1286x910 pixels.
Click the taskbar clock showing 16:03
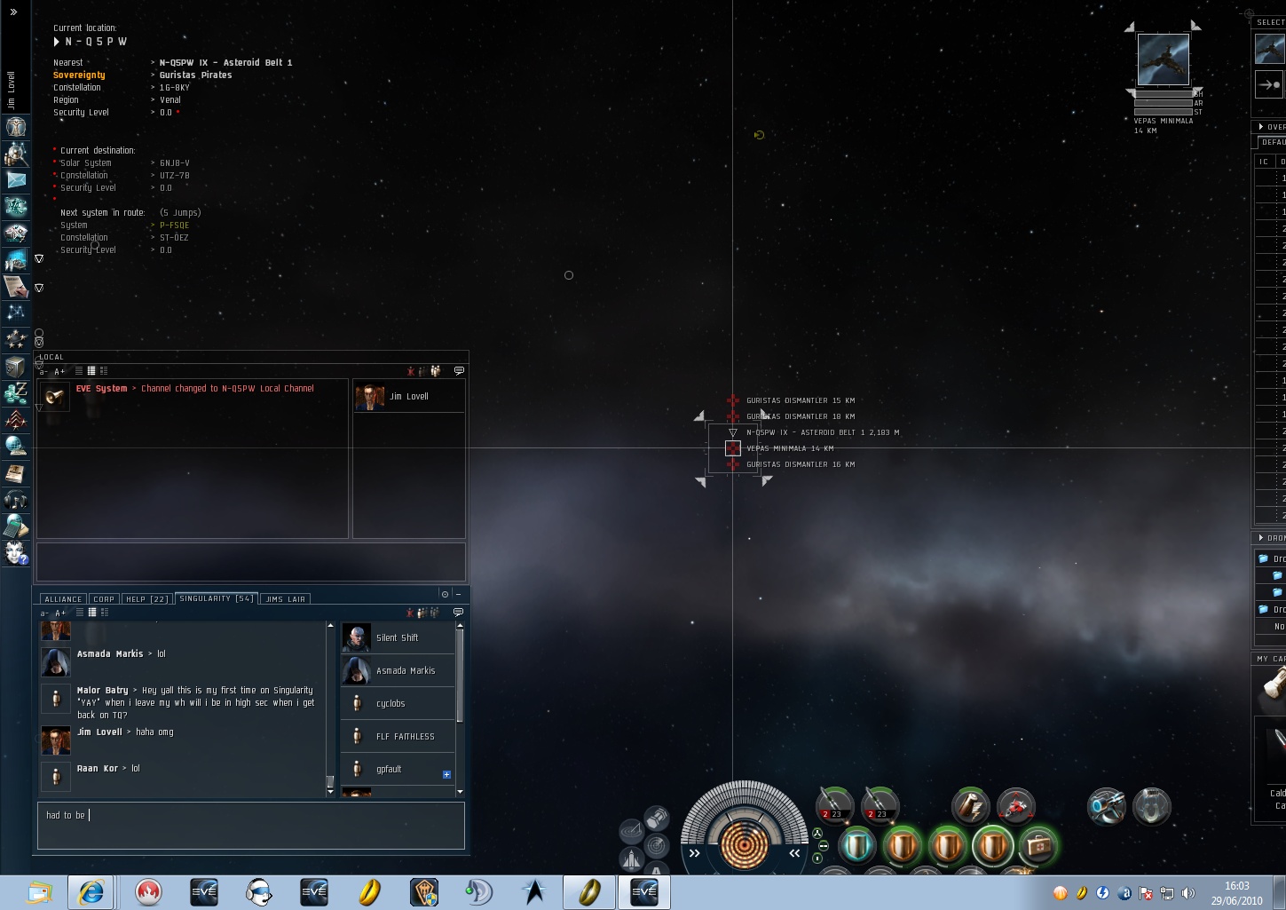(x=1237, y=886)
